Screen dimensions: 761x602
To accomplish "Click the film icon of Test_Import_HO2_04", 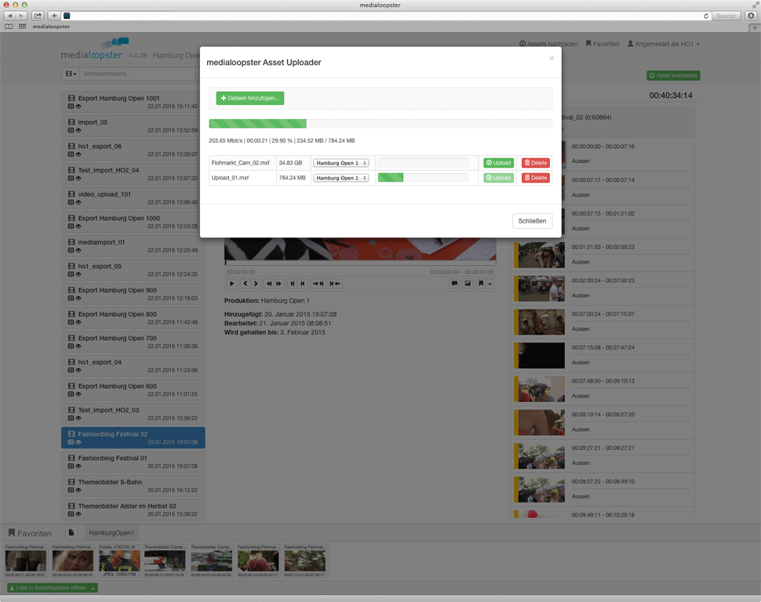I will [x=71, y=170].
